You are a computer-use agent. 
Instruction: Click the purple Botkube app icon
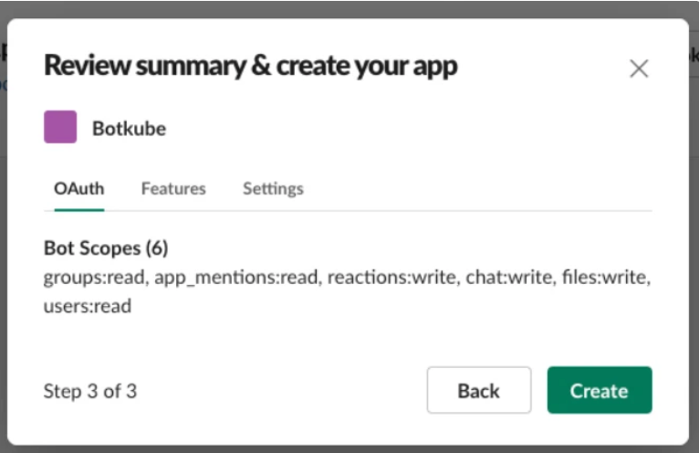(x=60, y=128)
